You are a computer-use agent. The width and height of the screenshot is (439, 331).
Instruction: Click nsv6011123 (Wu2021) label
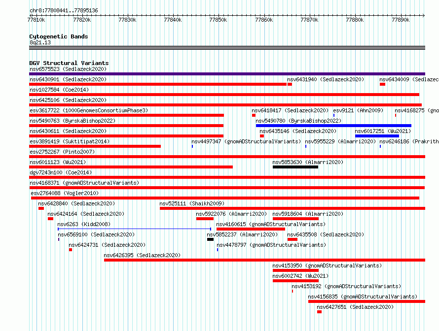(58, 162)
